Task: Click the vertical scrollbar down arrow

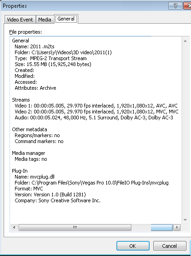Action: pos(185,220)
